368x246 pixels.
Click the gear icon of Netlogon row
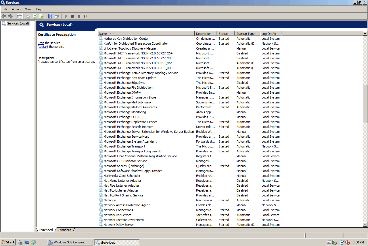point(101,200)
